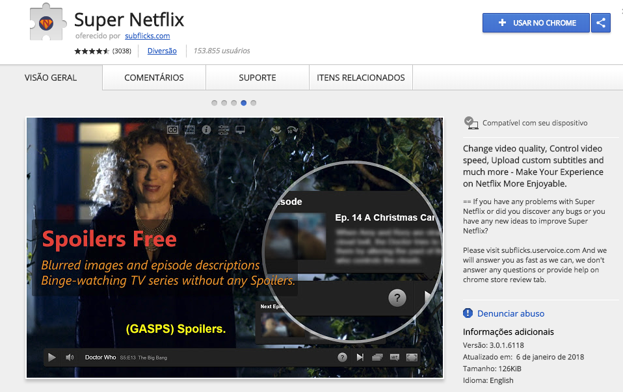623x392 pixels.
Task: Open the sliders settings icon in video
Action: click(x=223, y=130)
